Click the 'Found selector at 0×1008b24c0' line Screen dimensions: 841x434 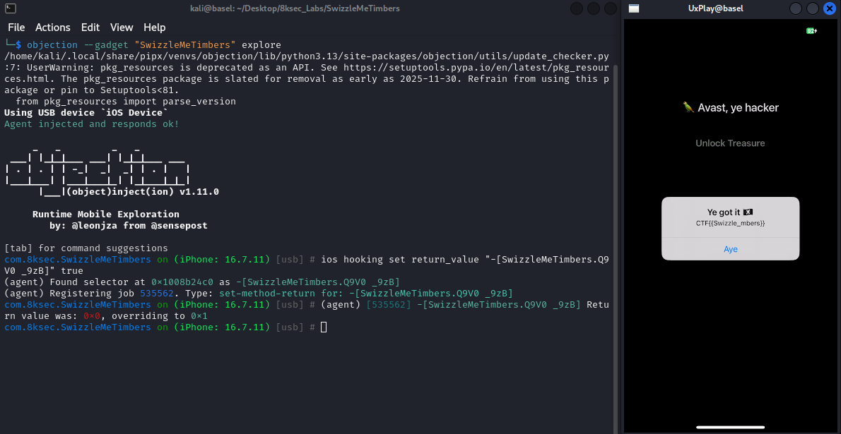(x=201, y=282)
